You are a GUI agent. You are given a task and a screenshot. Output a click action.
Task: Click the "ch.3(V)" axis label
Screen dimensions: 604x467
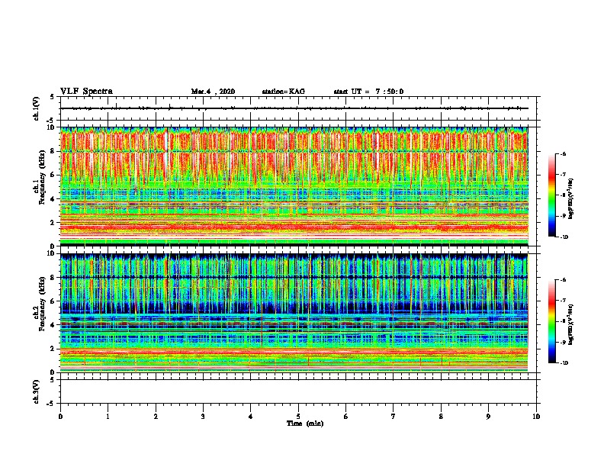pos(37,391)
